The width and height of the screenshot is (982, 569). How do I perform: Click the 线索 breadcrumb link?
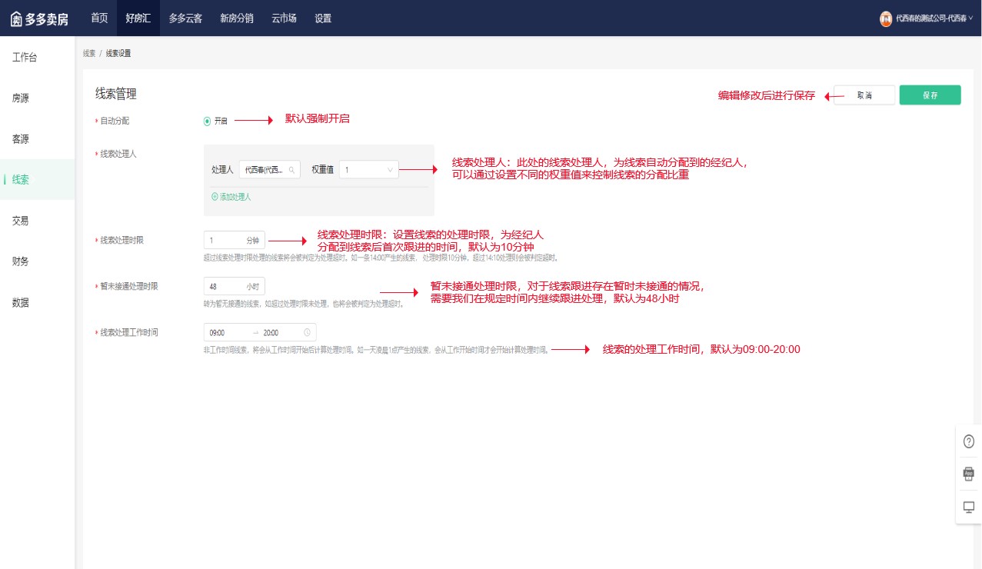(x=89, y=53)
